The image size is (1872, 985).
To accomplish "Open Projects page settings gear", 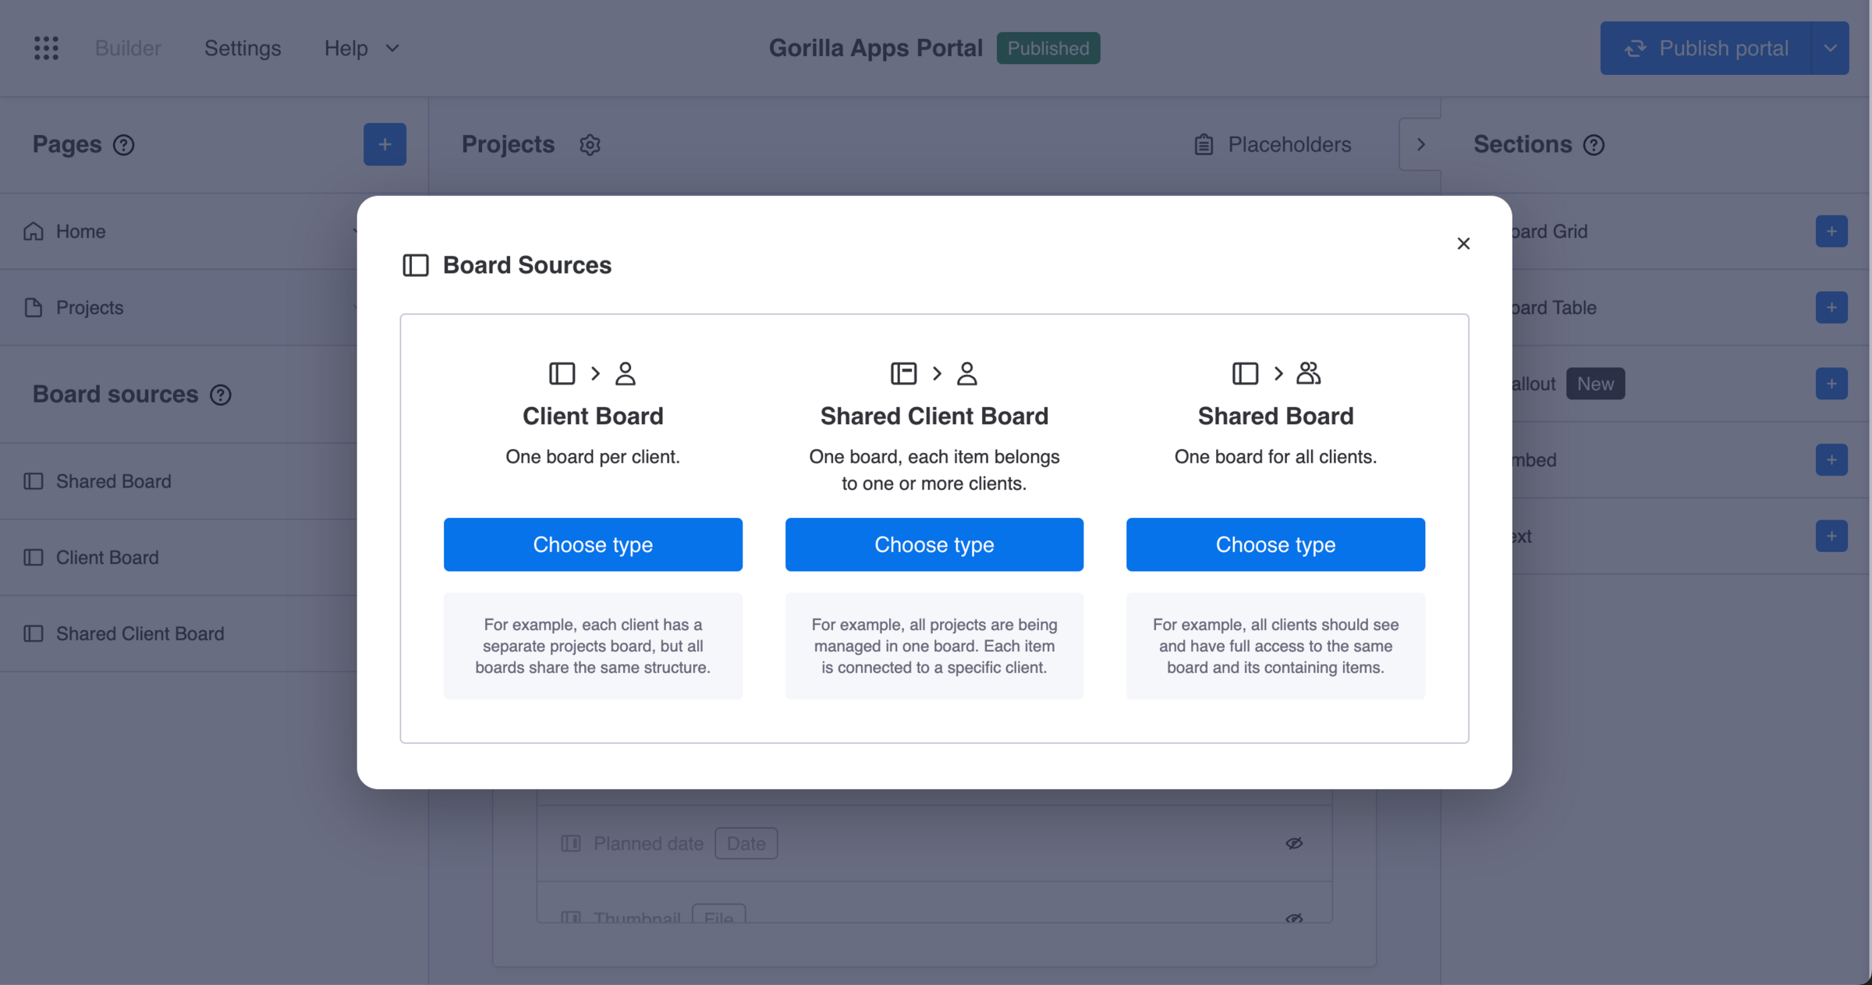I will pyautogui.click(x=590, y=145).
